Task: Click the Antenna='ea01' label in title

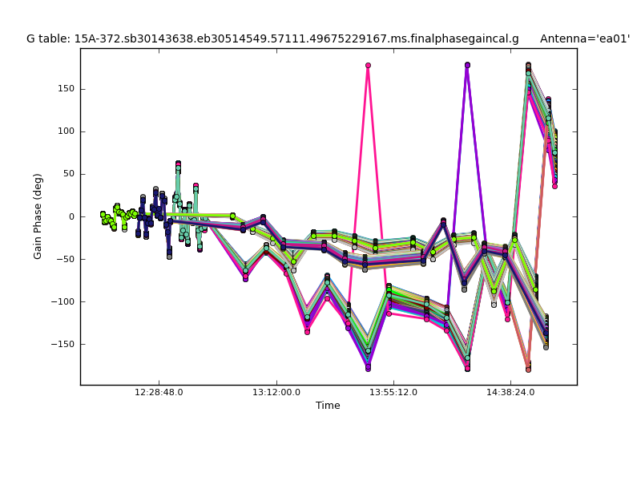Action: click(584, 38)
